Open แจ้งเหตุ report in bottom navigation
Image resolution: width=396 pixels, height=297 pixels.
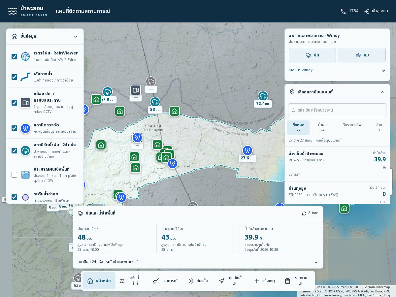coord(264,281)
